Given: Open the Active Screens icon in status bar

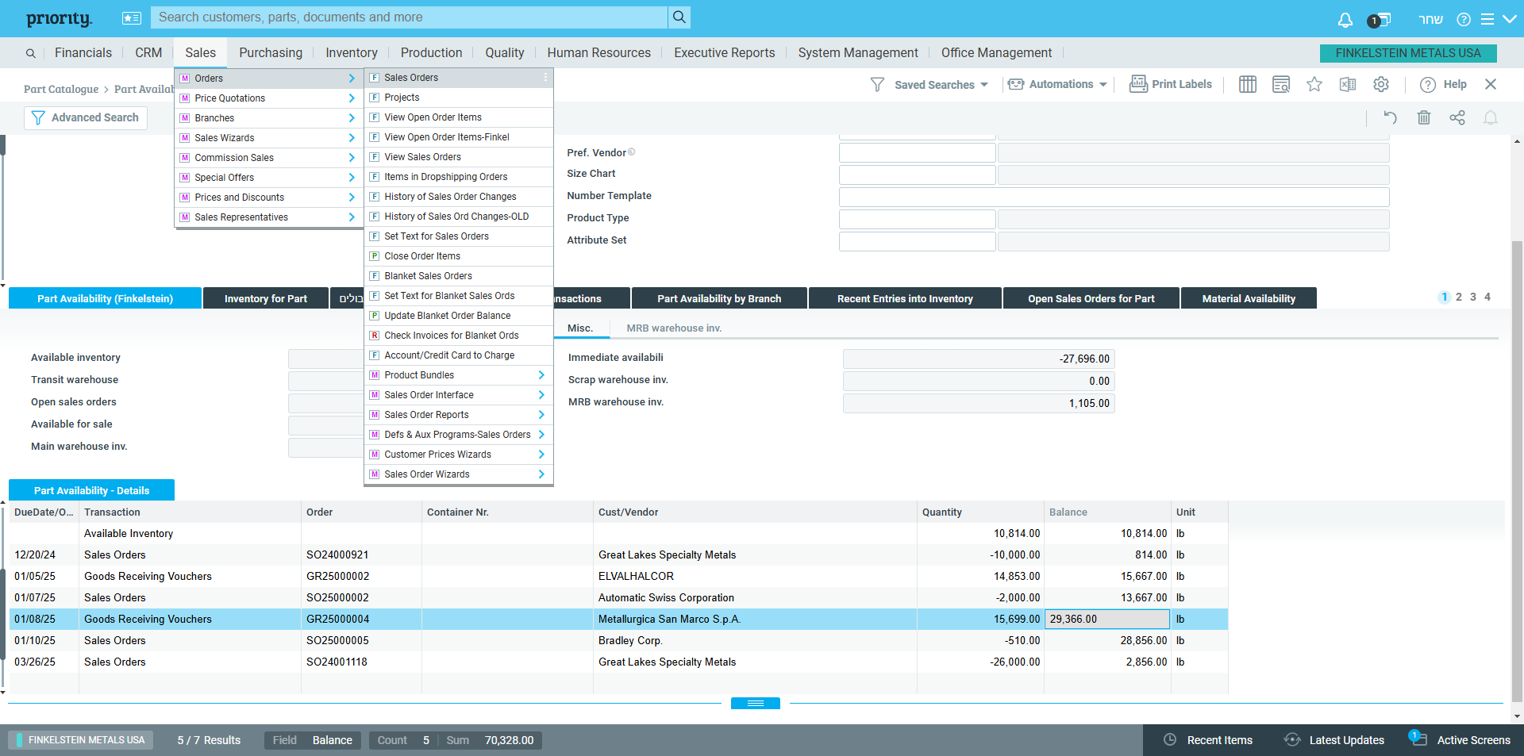Looking at the screenshot, I should coord(1460,739).
